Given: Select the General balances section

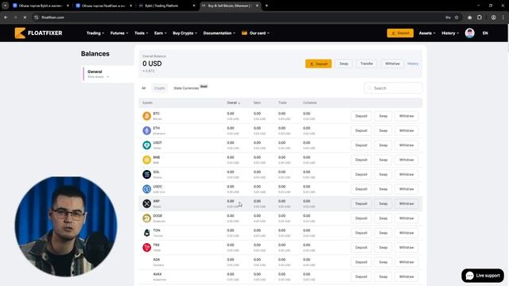Looking at the screenshot, I should [x=108, y=74].
